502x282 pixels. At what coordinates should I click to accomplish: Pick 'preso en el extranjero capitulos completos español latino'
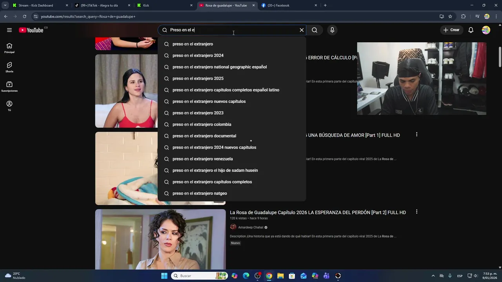coord(232,90)
